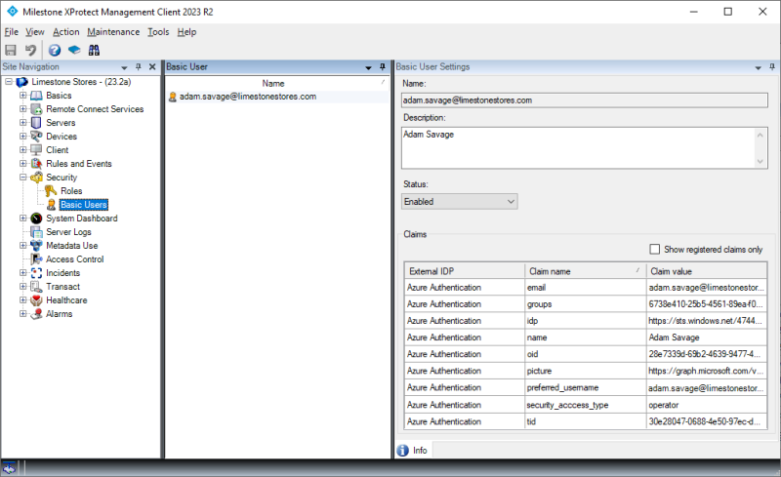Screen dimensions: 781x477
Task: Expand the Basics tree node
Action: pyautogui.click(x=22, y=95)
